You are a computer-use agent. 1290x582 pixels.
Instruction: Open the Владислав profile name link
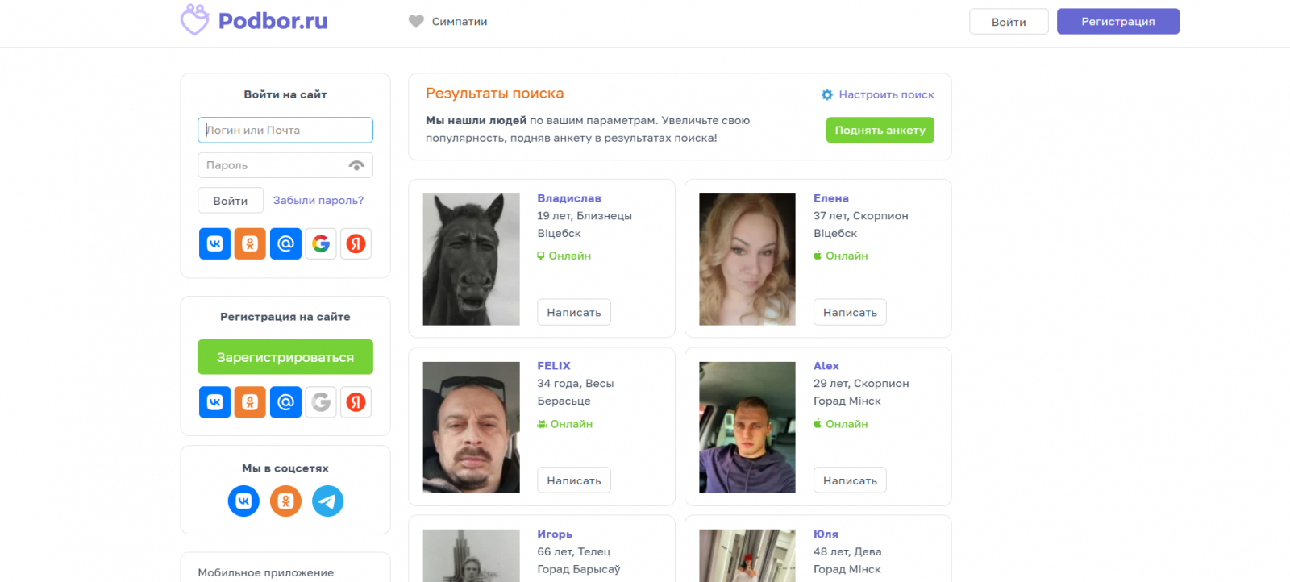[x=569, y=198]
